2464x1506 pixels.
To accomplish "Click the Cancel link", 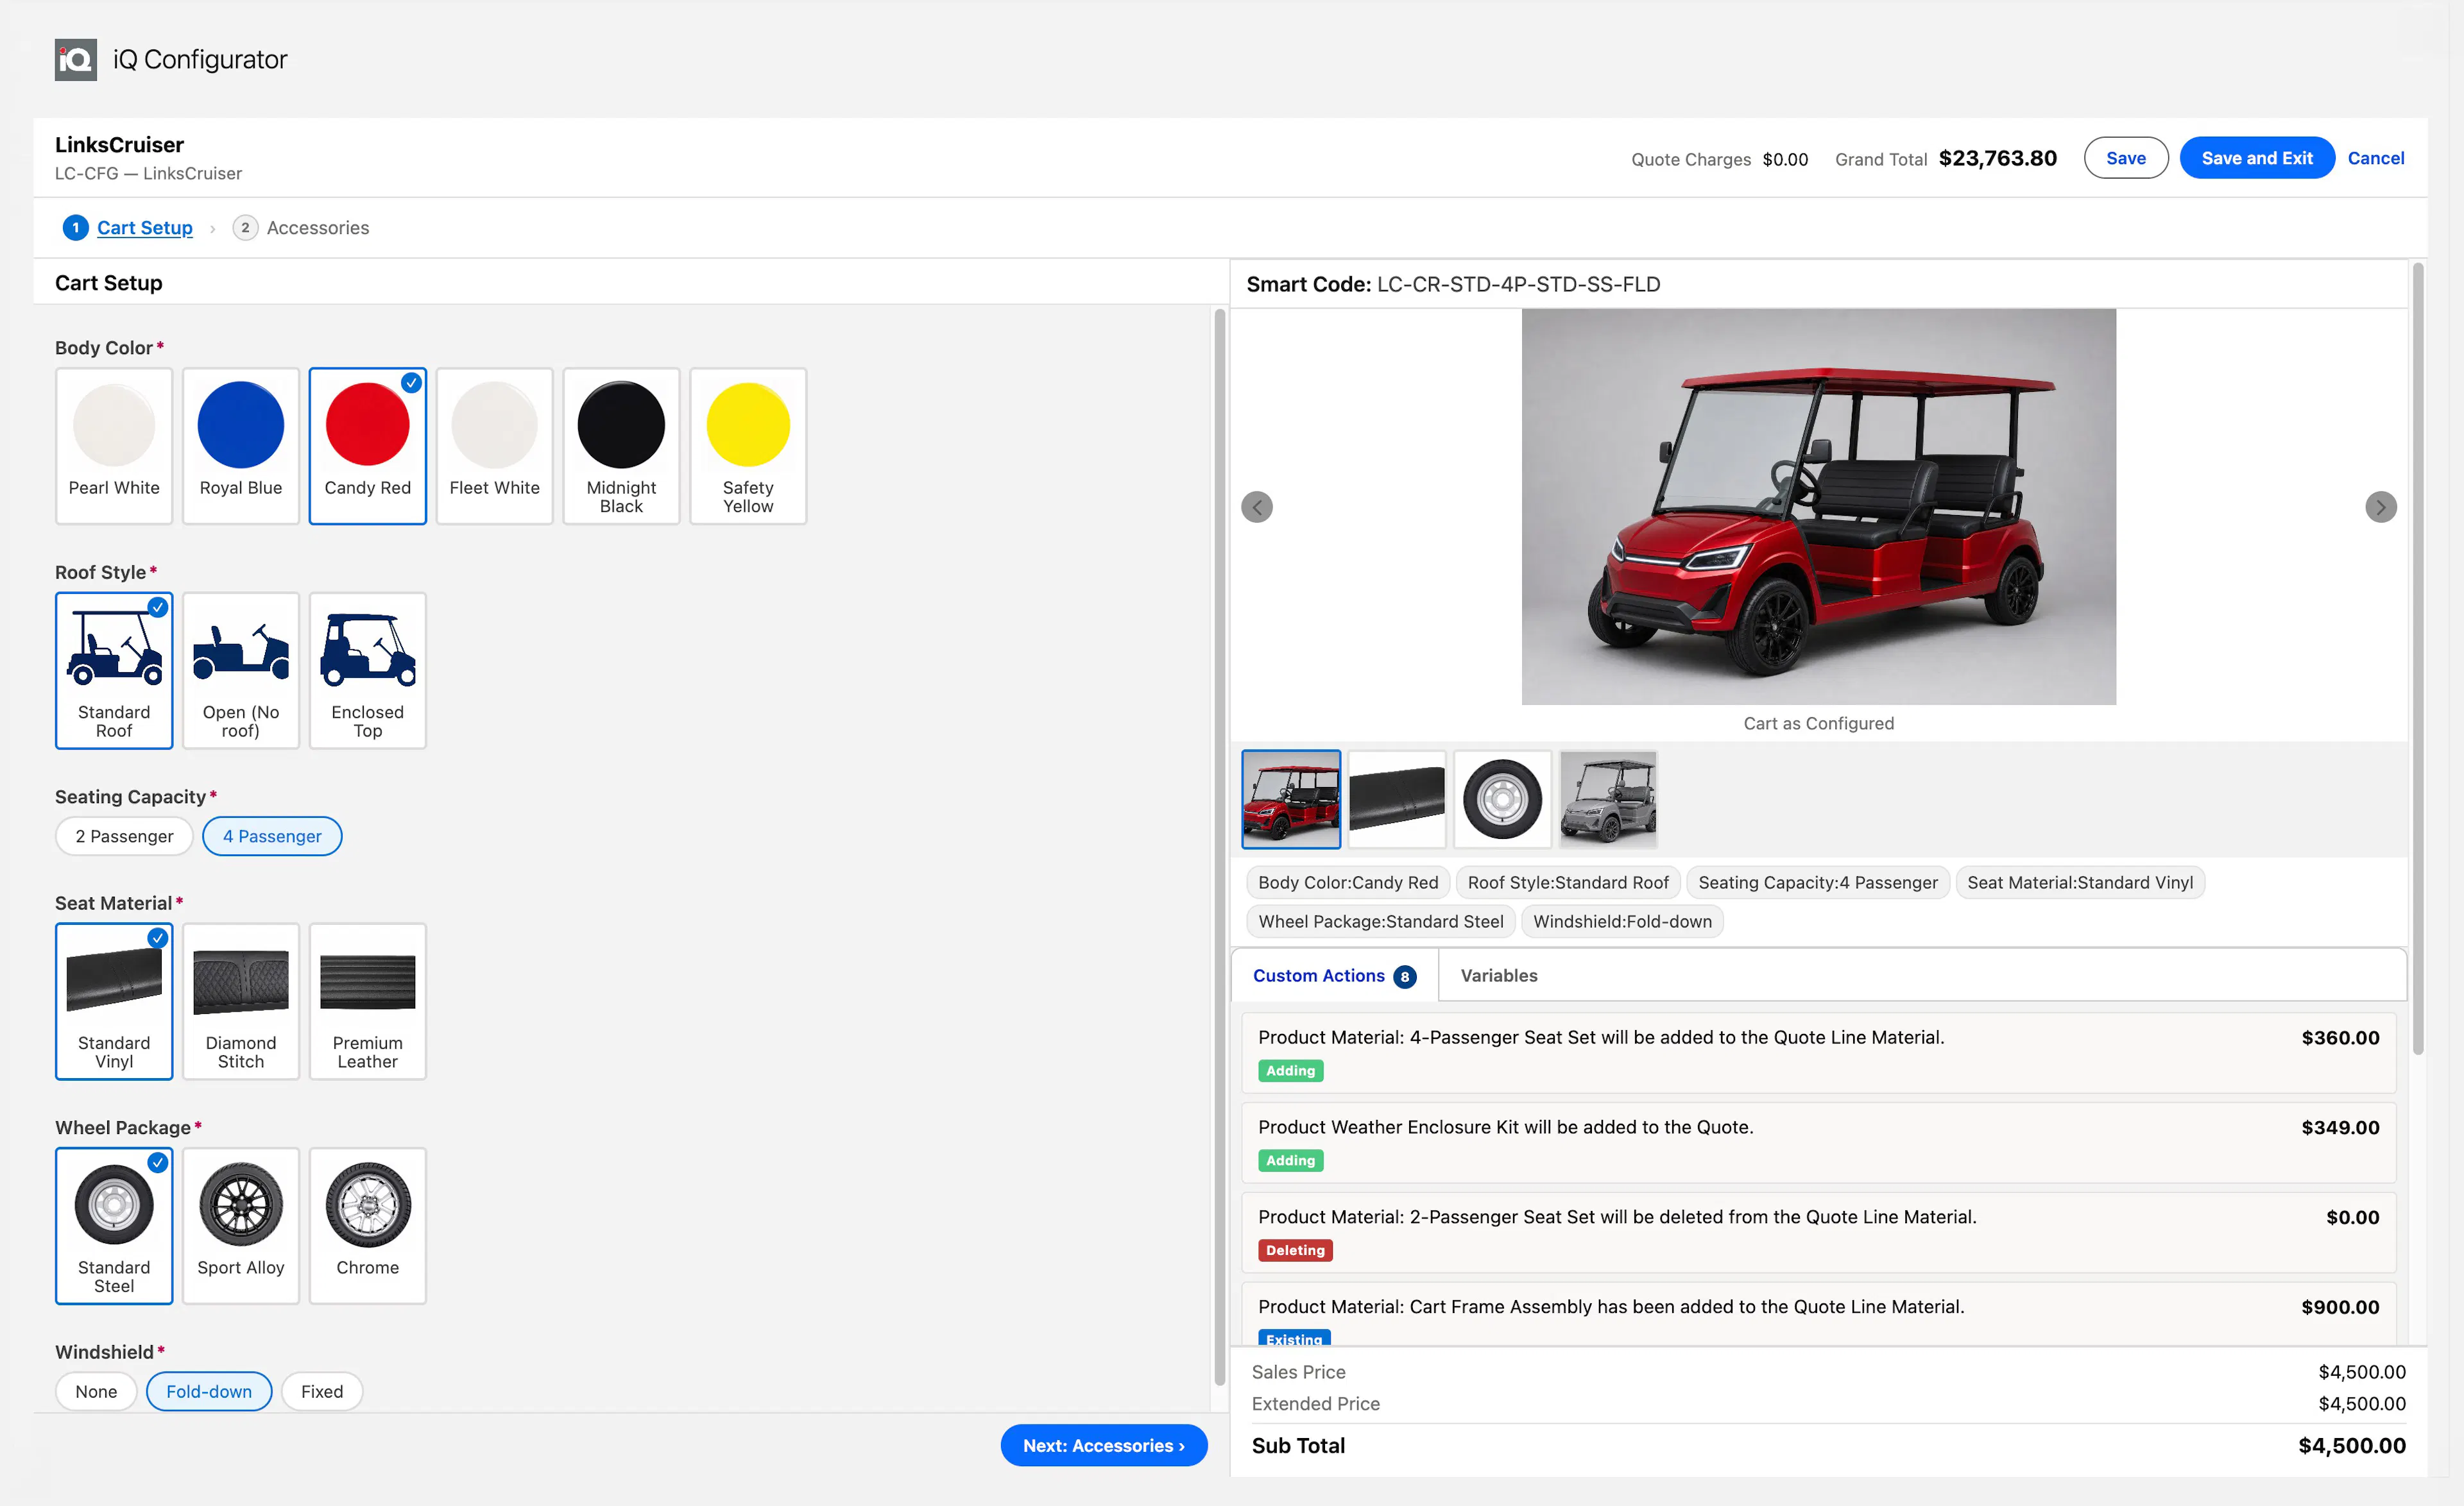I will coord(2375,158).
